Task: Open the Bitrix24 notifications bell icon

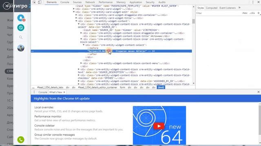Action: click(21, 18)
